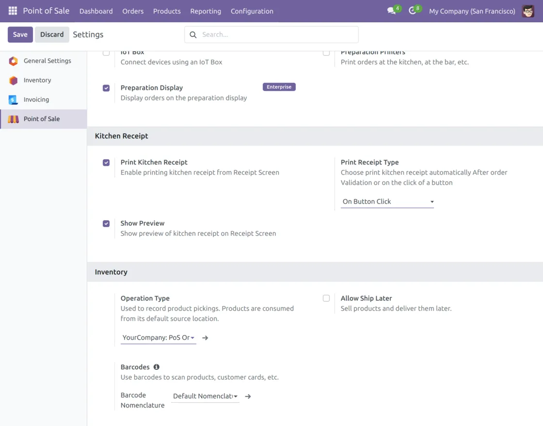543x426 pixels.
Task: Expand the Barcode Nomenclature dropdown
Action: pyautogui.click(x=205, y=396)
